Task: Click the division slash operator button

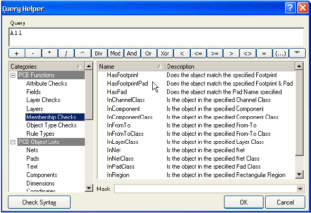Action: pyautogui.click(x=66, y=53)
